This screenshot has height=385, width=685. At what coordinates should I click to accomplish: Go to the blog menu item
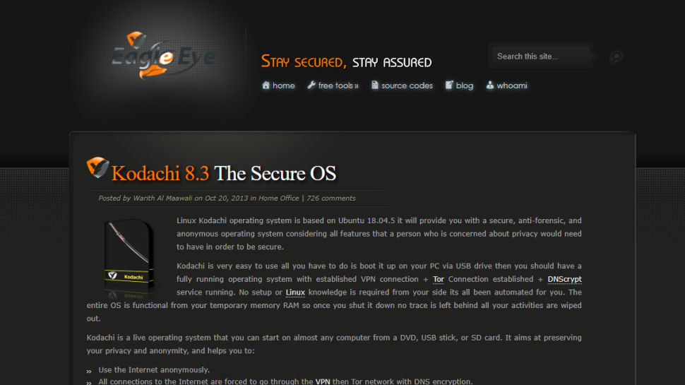pos(465,85)
